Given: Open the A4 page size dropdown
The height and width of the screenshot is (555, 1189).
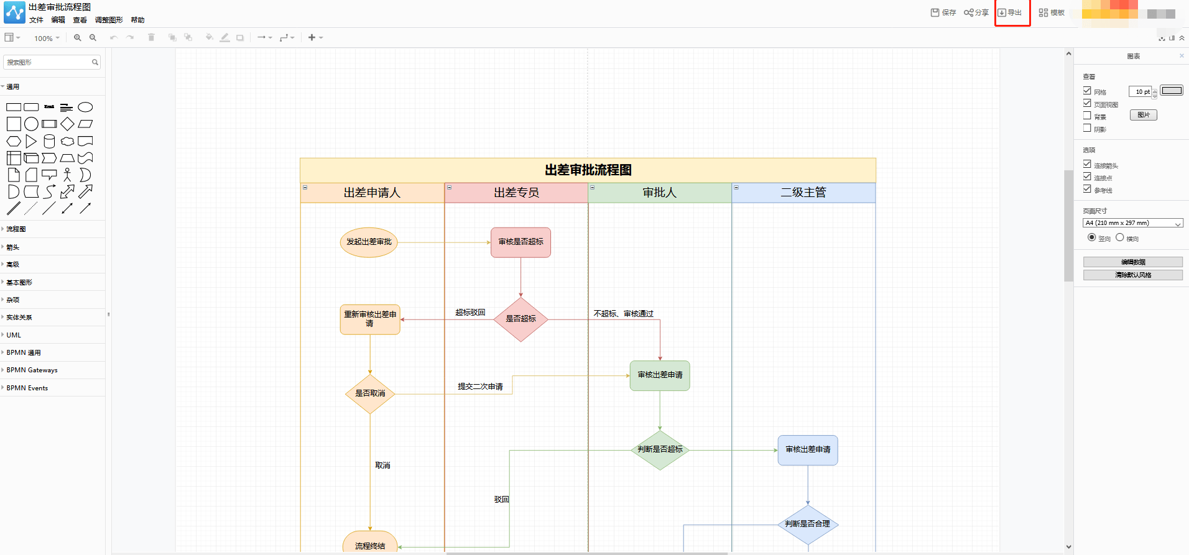Looking at the screenshot, I should tap(1133, 223).
